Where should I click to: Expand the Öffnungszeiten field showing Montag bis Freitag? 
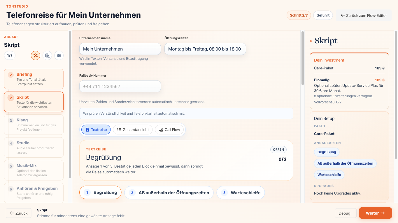point(205,49)
